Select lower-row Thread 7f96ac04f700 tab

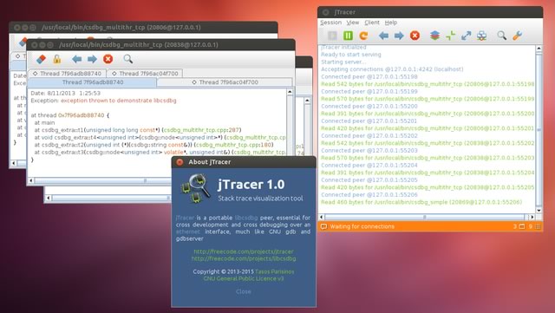click(x=225, y=82)
